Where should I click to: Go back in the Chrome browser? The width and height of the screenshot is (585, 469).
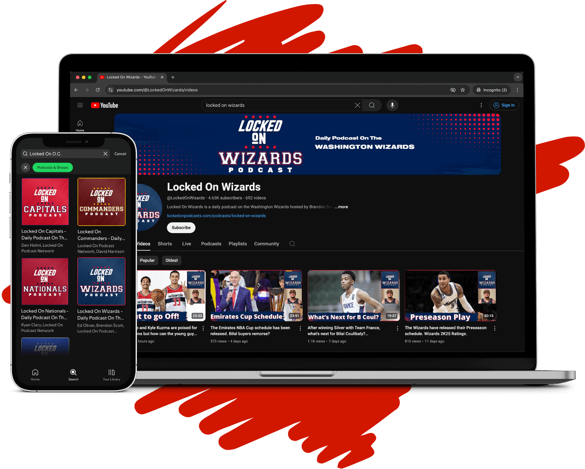pyautogui.click(x=76, y=90)
